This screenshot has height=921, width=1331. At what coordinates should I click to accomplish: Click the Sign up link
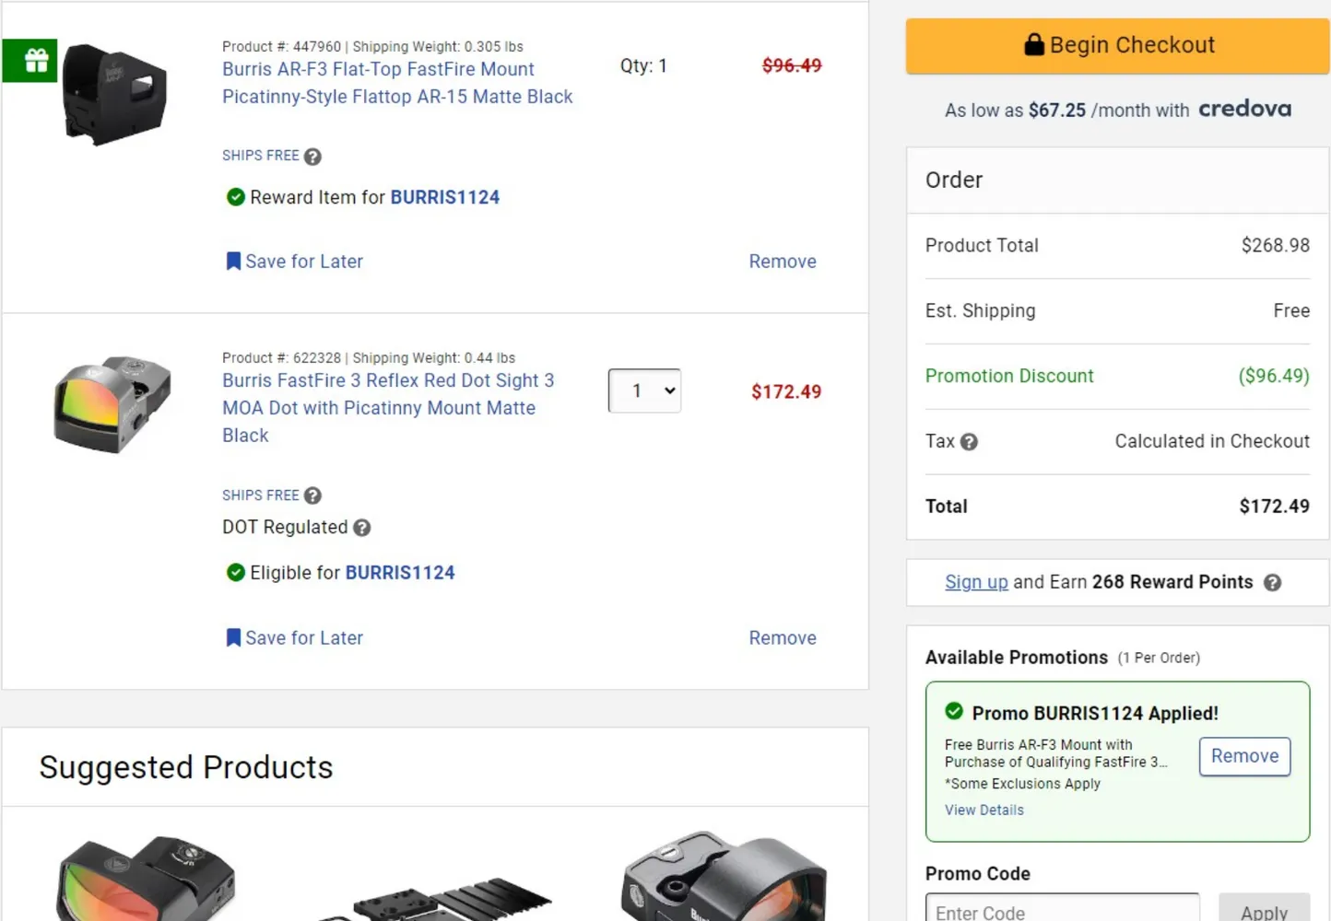click(x=976, y=582)
